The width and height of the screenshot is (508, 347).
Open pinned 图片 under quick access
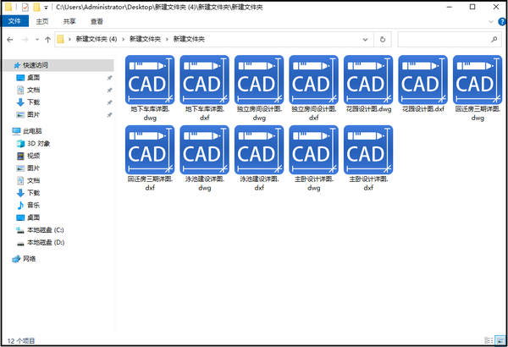[33, 114]
